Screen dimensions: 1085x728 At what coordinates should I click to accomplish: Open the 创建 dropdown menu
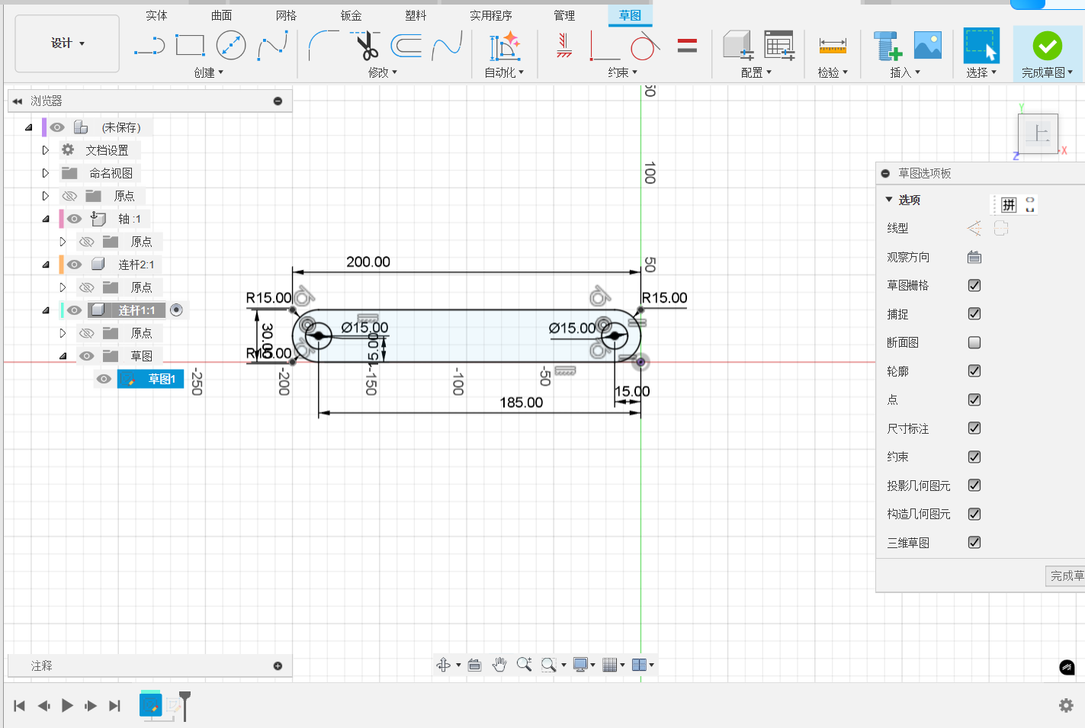[209, 72]
